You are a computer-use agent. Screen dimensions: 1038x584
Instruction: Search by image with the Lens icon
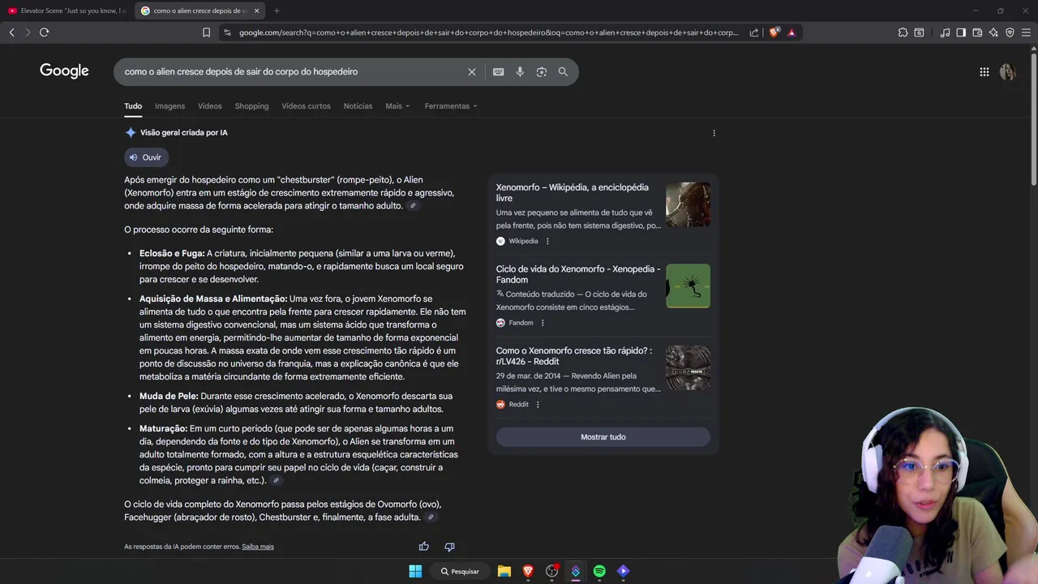coord(542,71)
